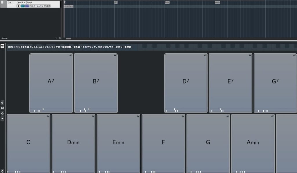Click the AV indicator on the A7 pad
Viewport: 297px width, 173px height.
70,55
